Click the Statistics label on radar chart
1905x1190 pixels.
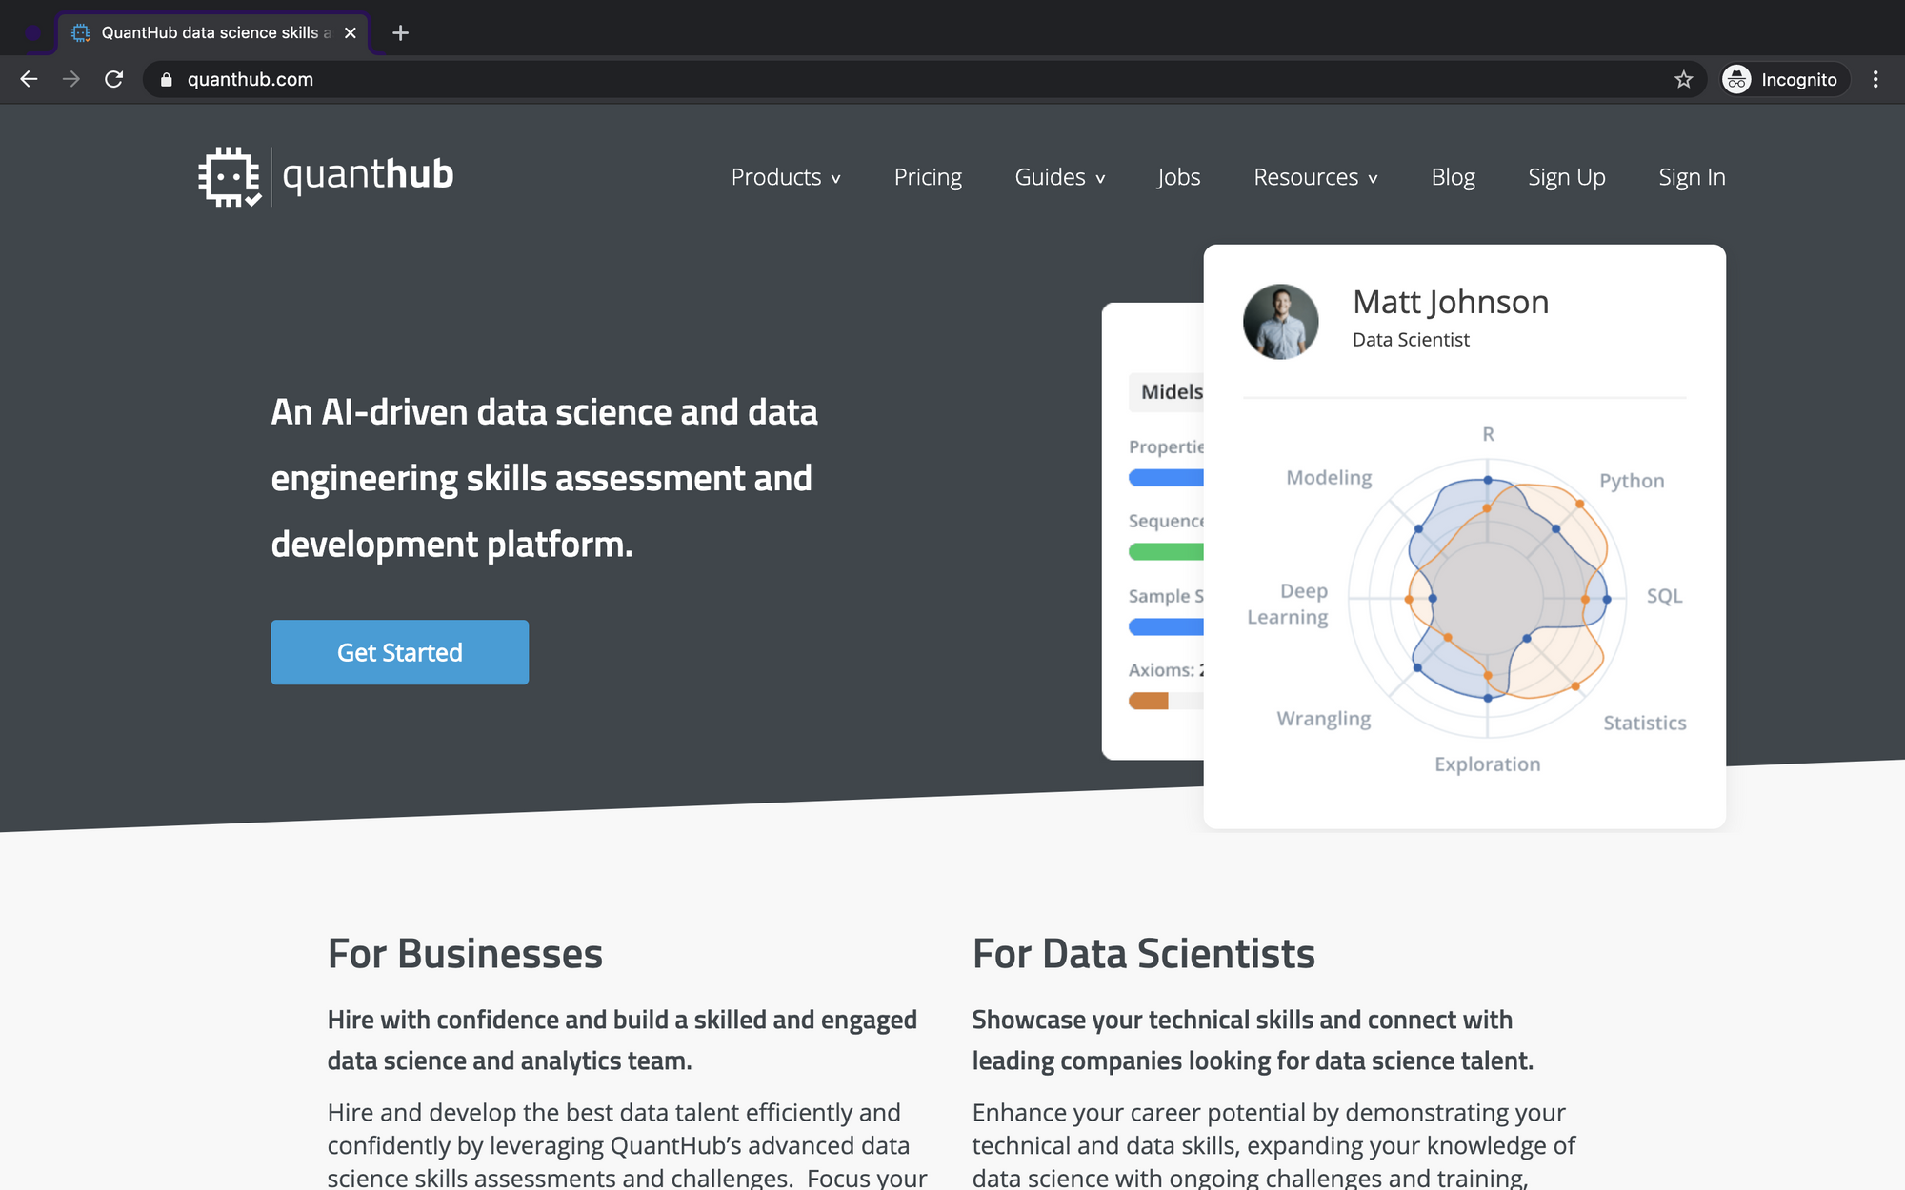1645,723
